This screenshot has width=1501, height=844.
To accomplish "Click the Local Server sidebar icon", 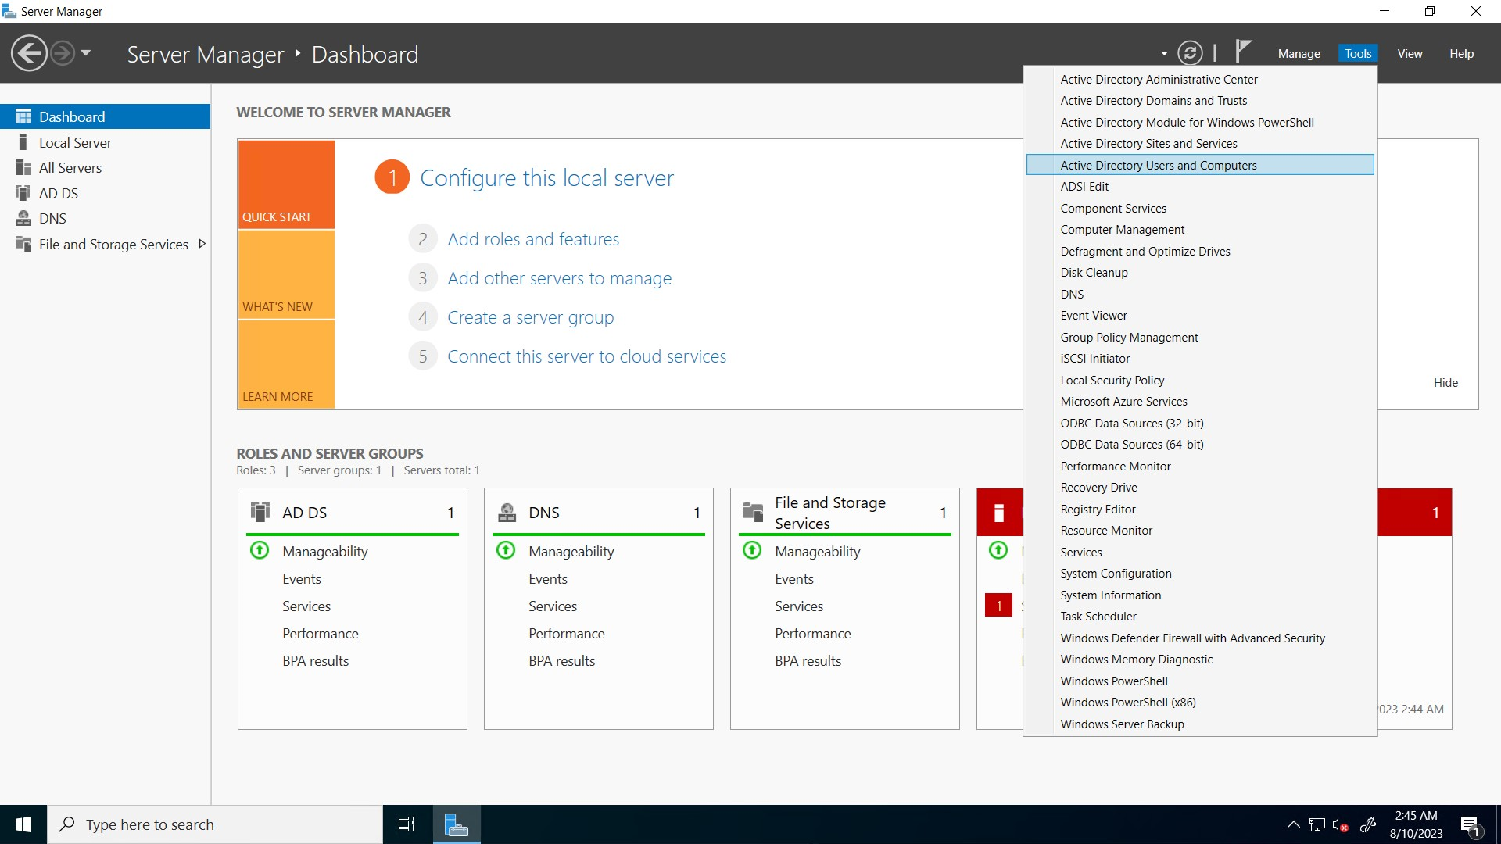I will click(23, 142).
